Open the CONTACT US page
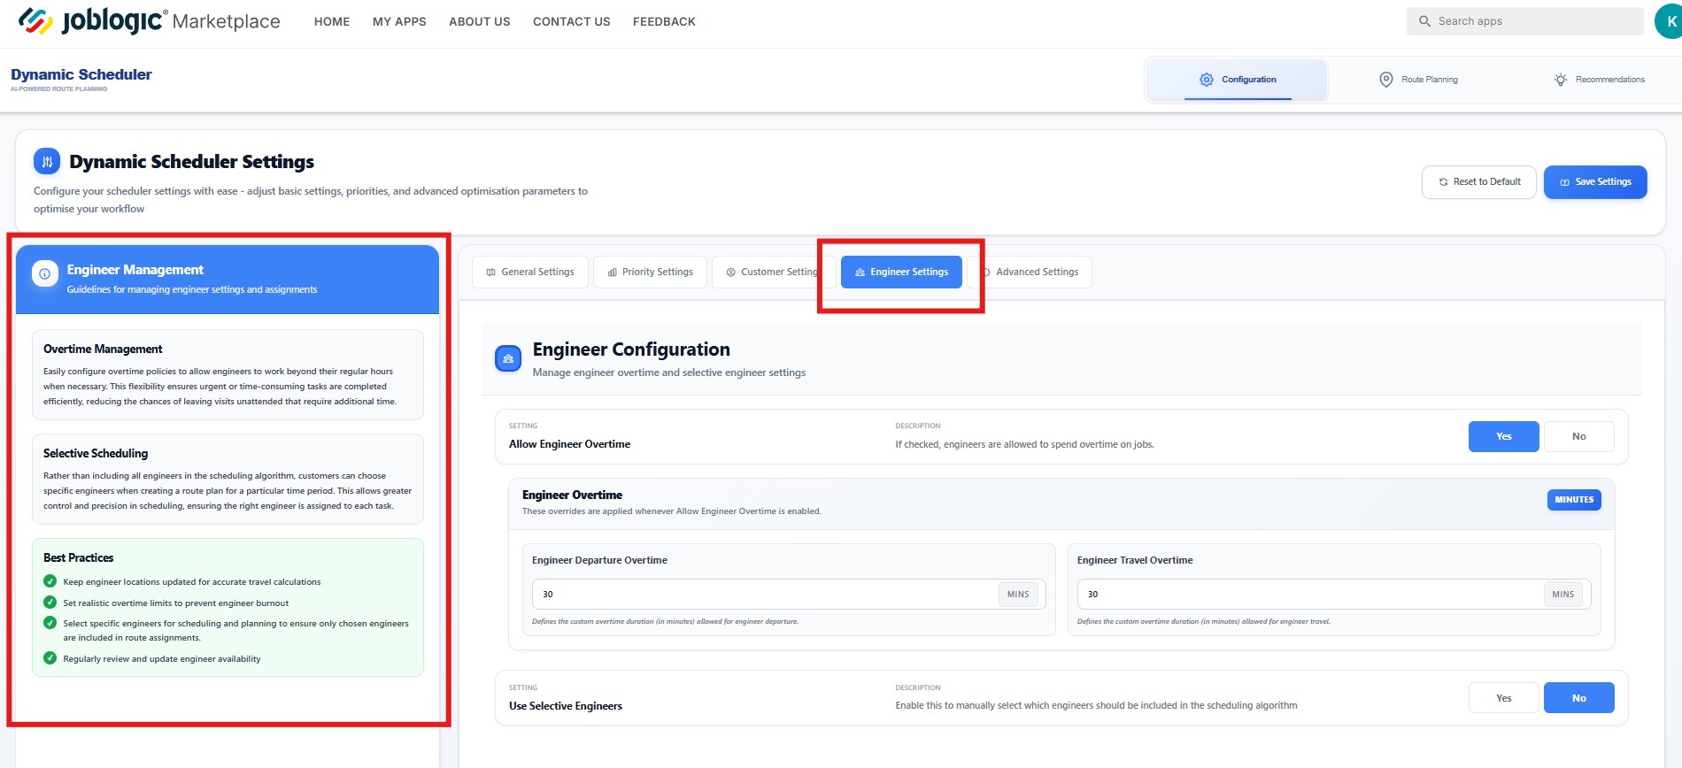The width and height of the screenshot is (1682, 768). [x=572, y=21]
